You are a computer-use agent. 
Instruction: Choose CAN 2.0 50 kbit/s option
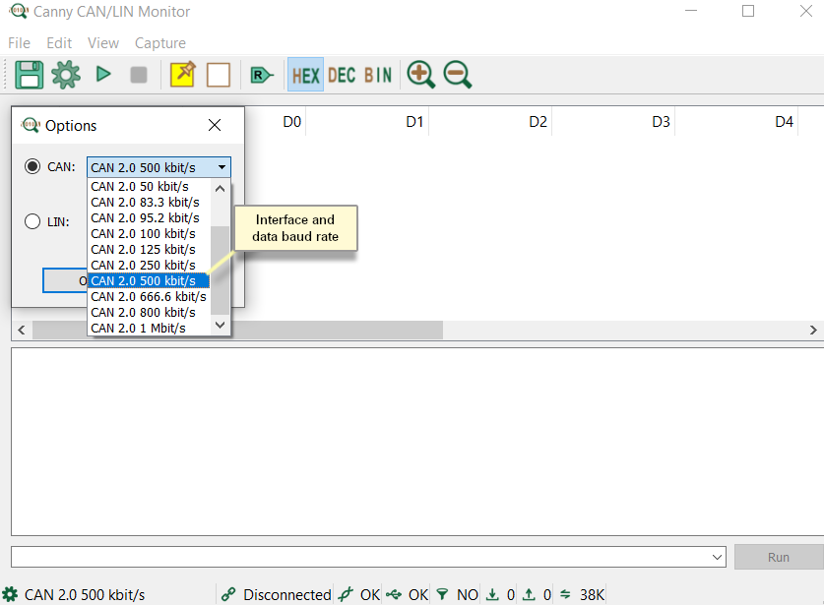(x=150, y=187)
